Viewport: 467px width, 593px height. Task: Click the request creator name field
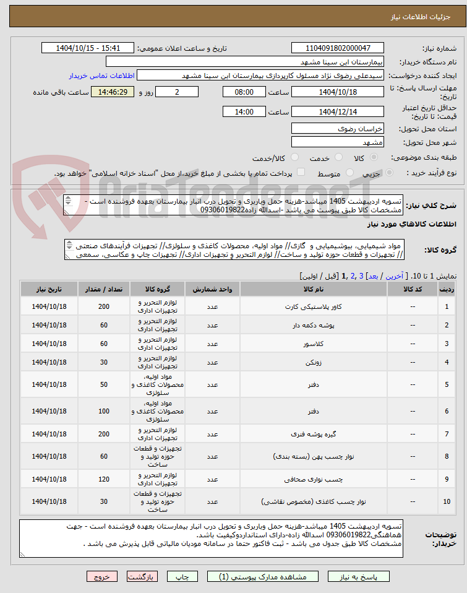(260, 76)
